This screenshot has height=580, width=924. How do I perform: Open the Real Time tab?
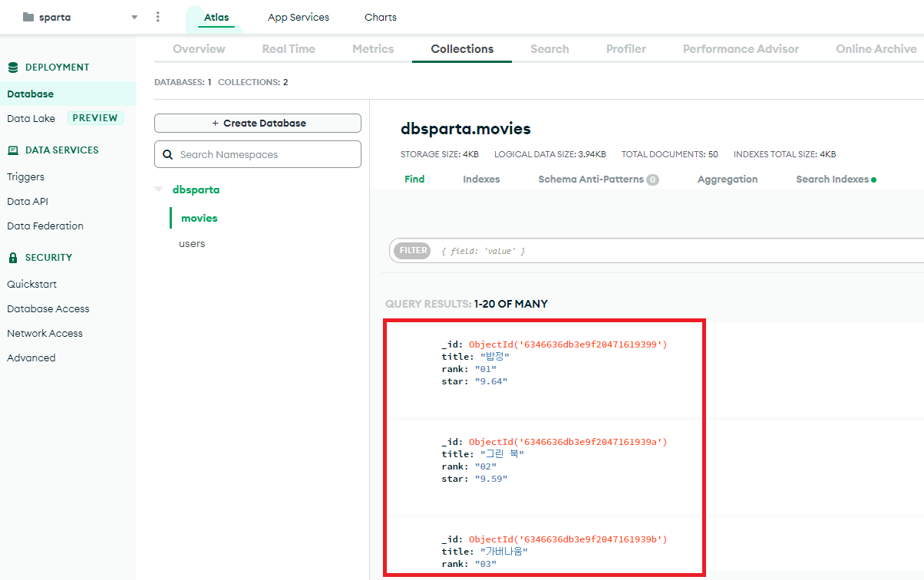(289, 48)
